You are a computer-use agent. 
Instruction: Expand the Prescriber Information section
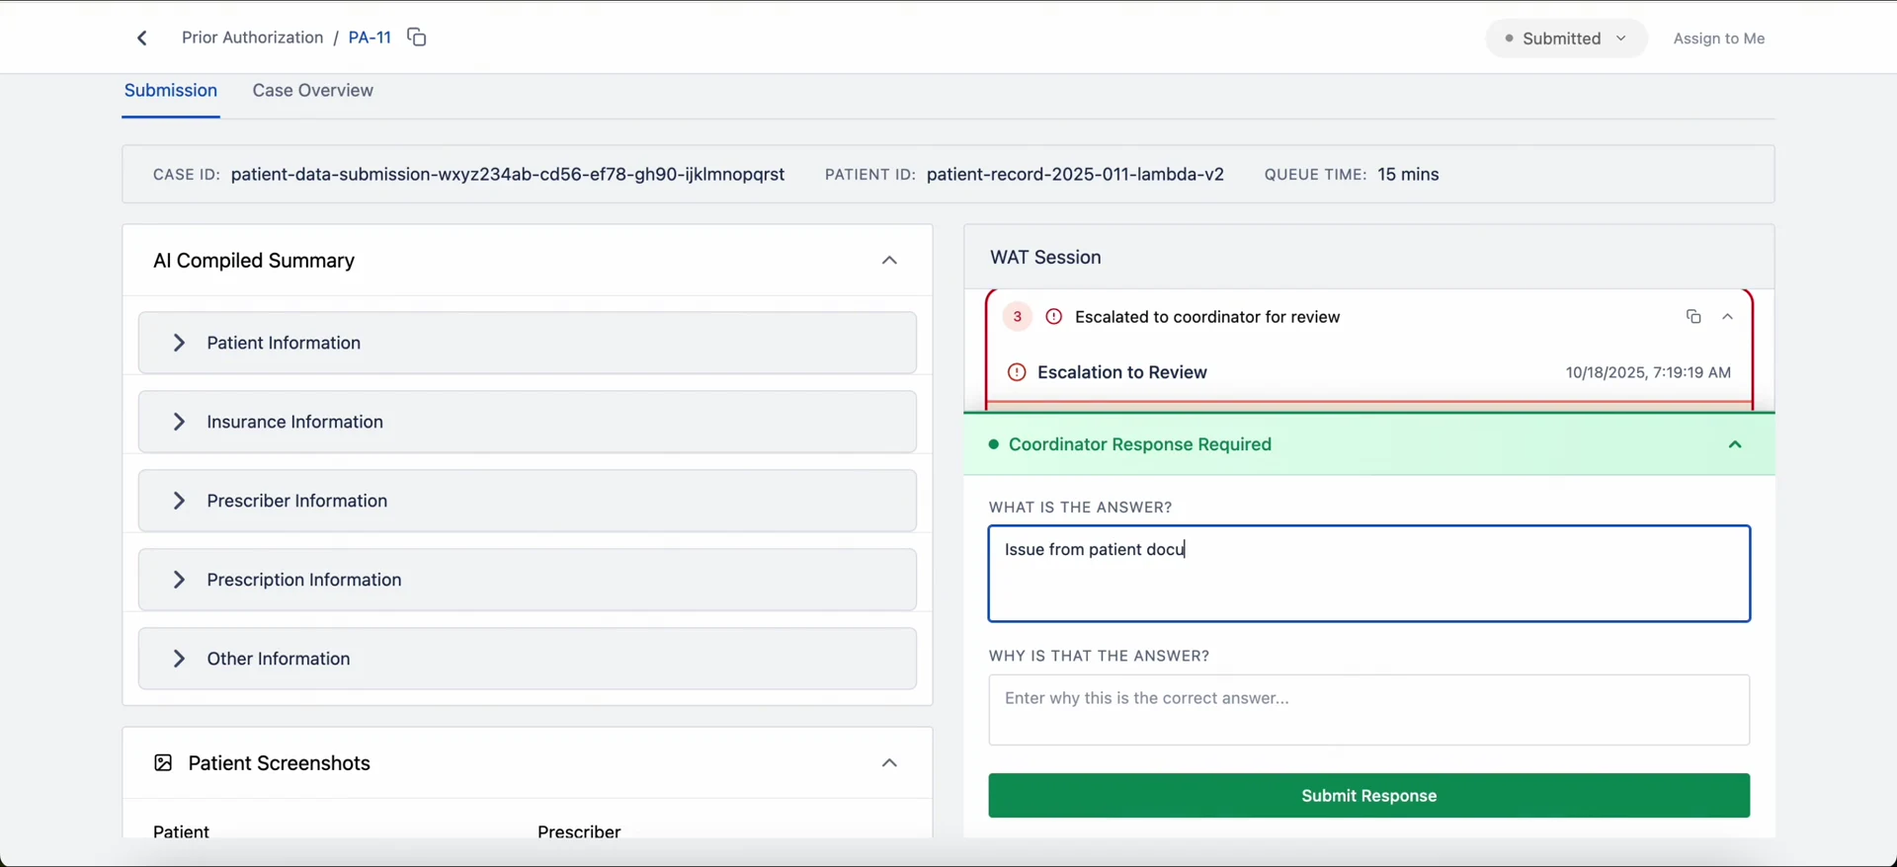tap(528, 501)
